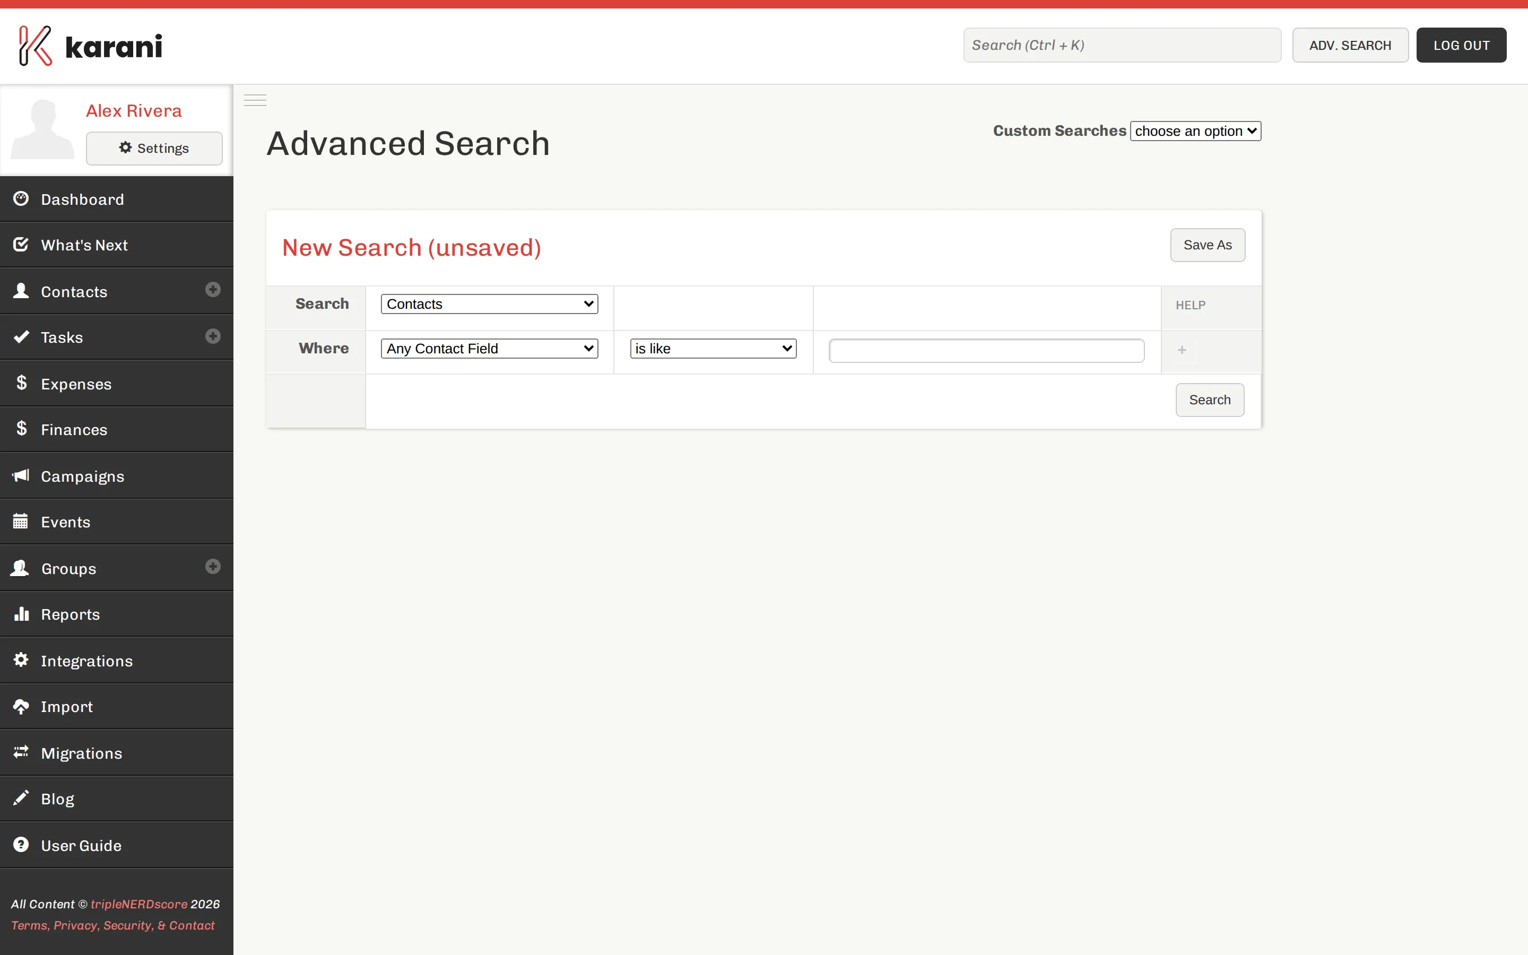Click the Integrations gear icon
The image size is (1528, 955).
tap(21, 659)
